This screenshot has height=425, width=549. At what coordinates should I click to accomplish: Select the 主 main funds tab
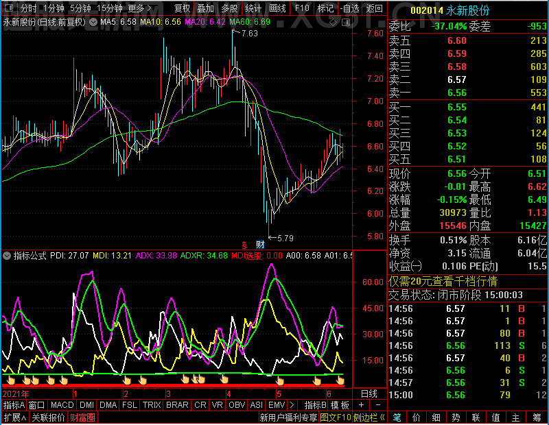pyautogui.click(x=516, y=417)
